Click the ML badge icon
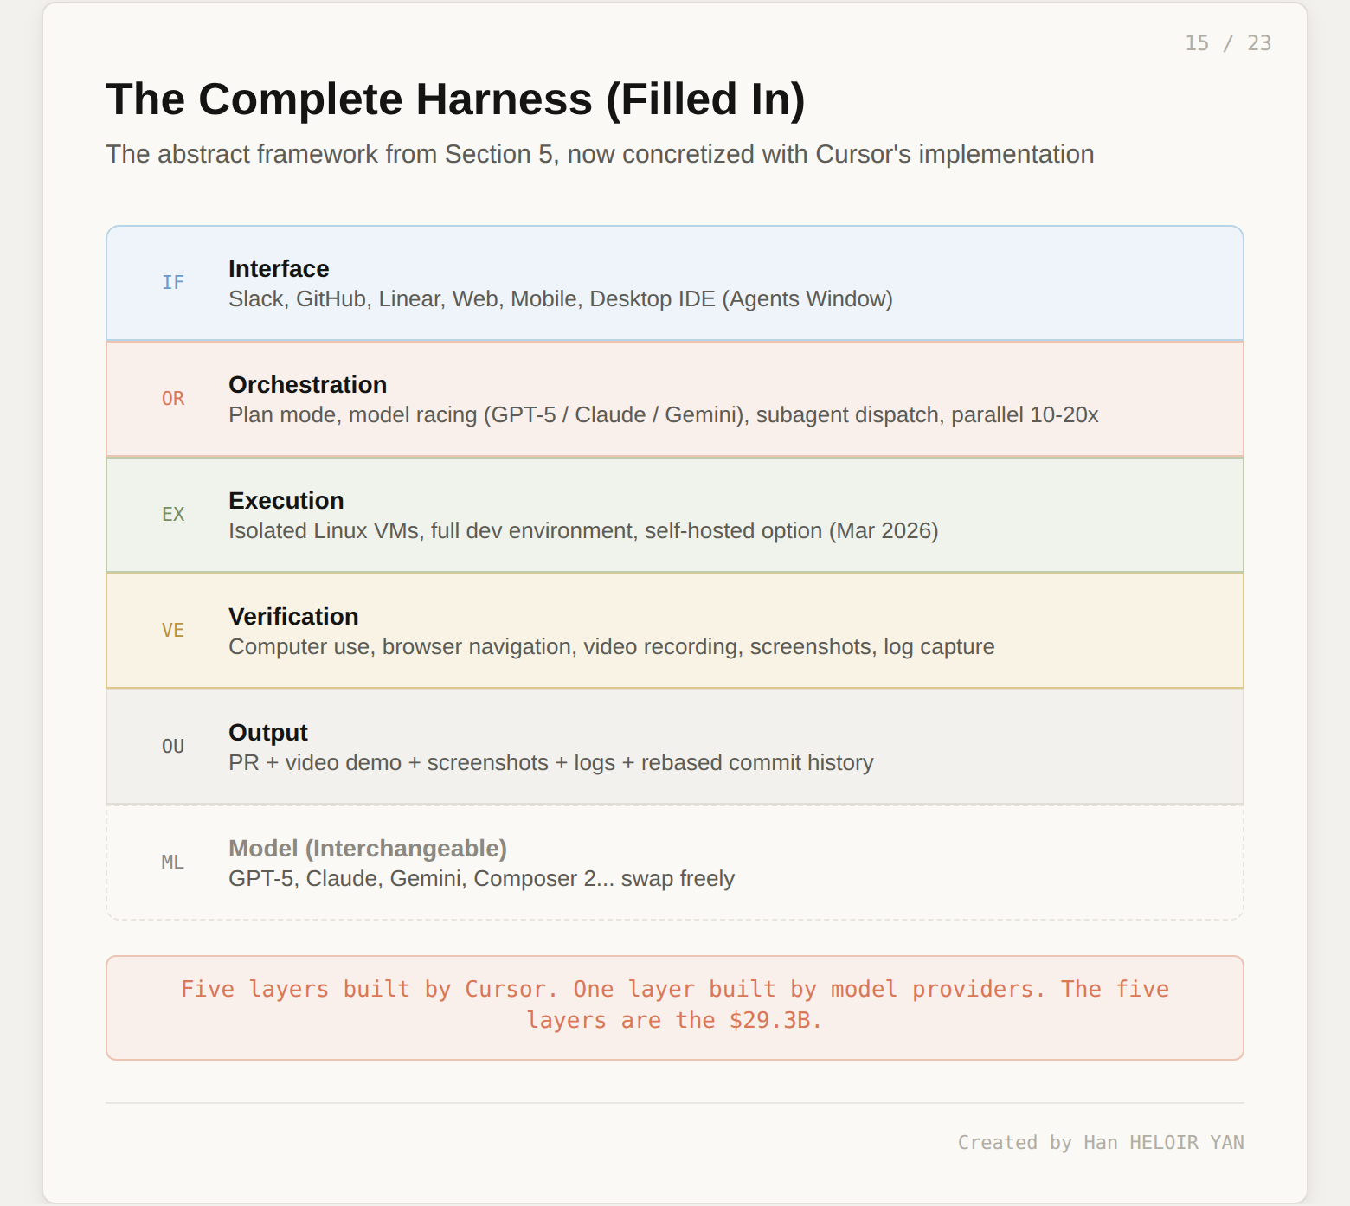Screen dimensions: 1350x1206 tap(173, 863)
